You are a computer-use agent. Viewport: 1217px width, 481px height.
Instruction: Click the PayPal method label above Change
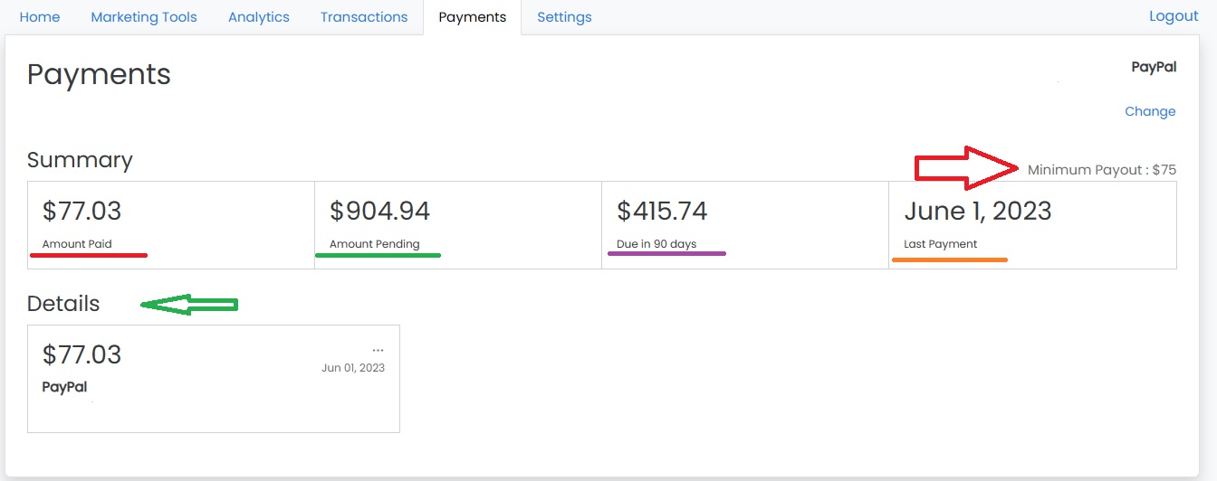coord(1154,67)
